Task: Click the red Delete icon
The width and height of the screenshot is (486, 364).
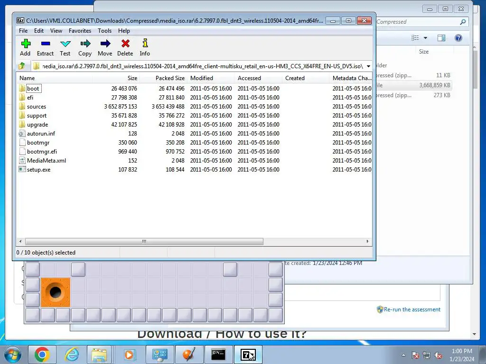Action: (x=125, y=44)
